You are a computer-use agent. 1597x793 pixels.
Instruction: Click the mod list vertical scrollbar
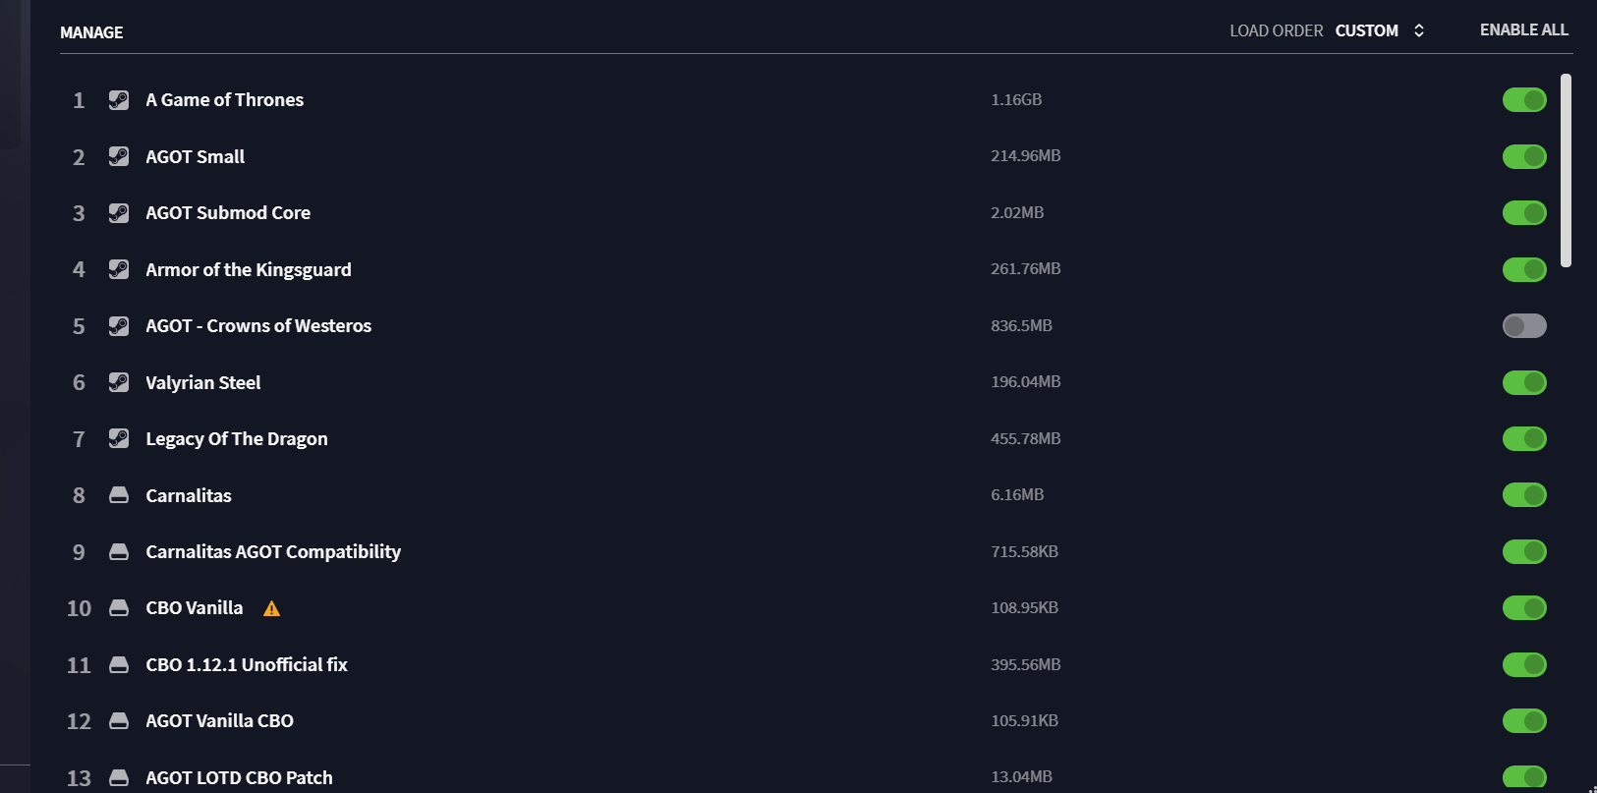(1566, 170)
